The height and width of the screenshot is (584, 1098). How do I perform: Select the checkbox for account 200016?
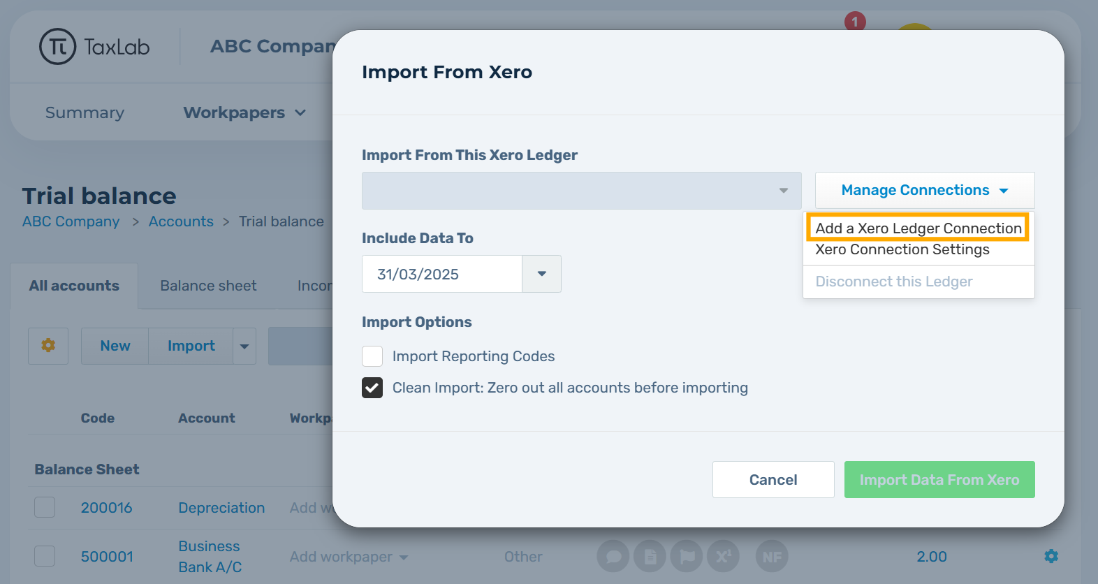coord(45,507)
